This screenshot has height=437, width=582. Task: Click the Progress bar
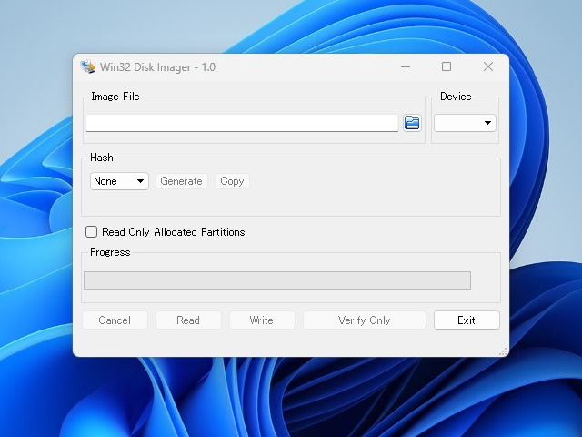click(277, 280)
